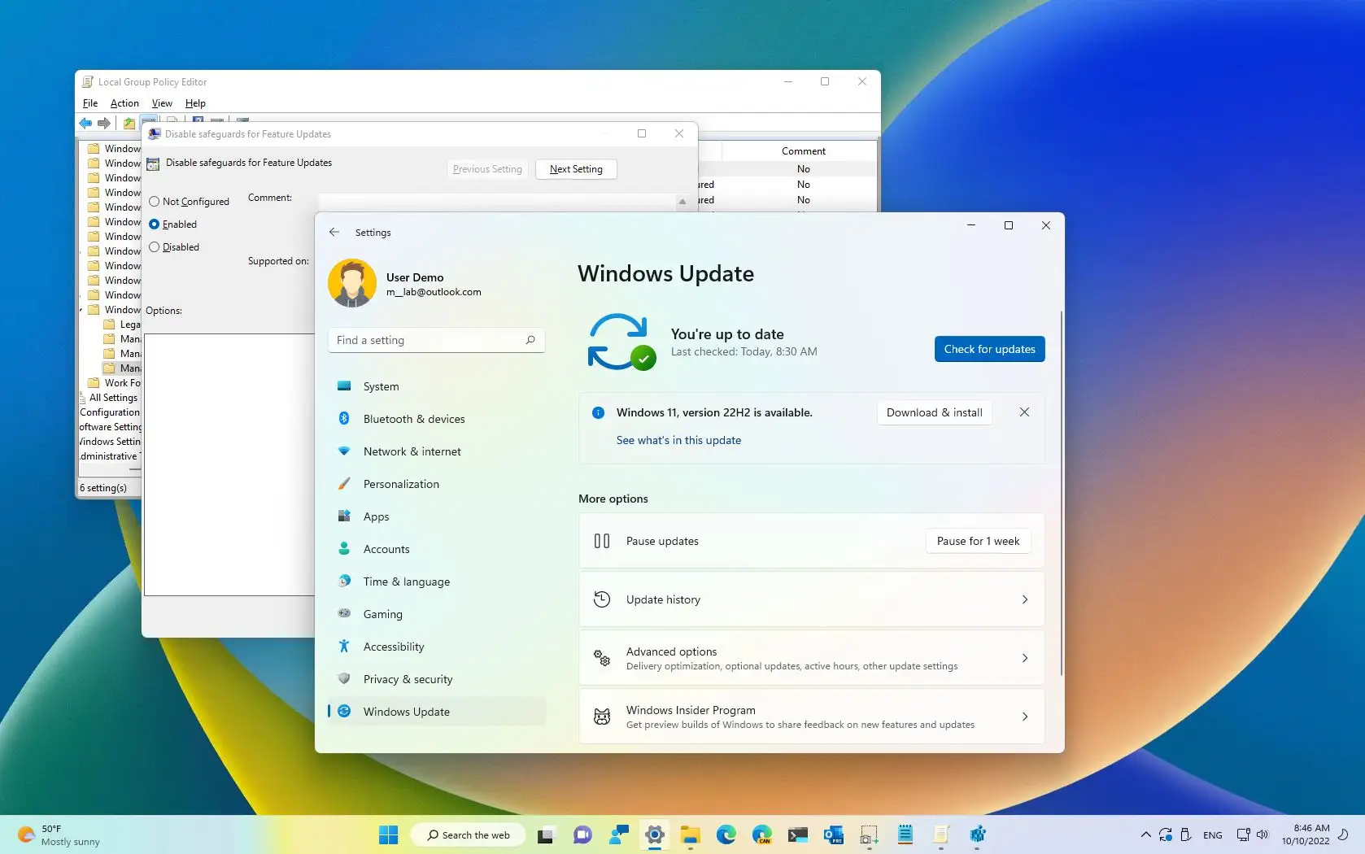Expand the Update history section

(811, 599)
